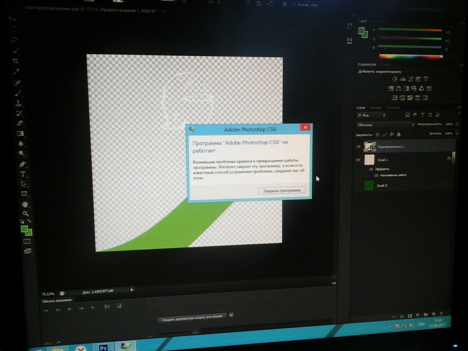Add Channel Mixer adjustment icon

click(x=421, y=88)
